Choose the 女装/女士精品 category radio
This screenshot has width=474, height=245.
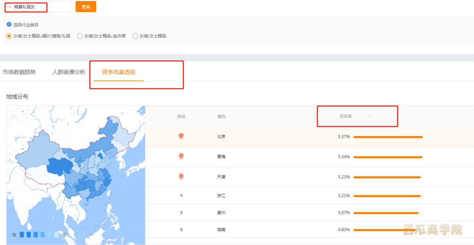[x=135, y=36]
